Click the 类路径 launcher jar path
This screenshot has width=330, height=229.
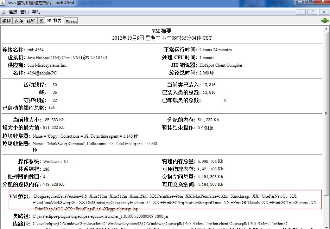[101, 216]
